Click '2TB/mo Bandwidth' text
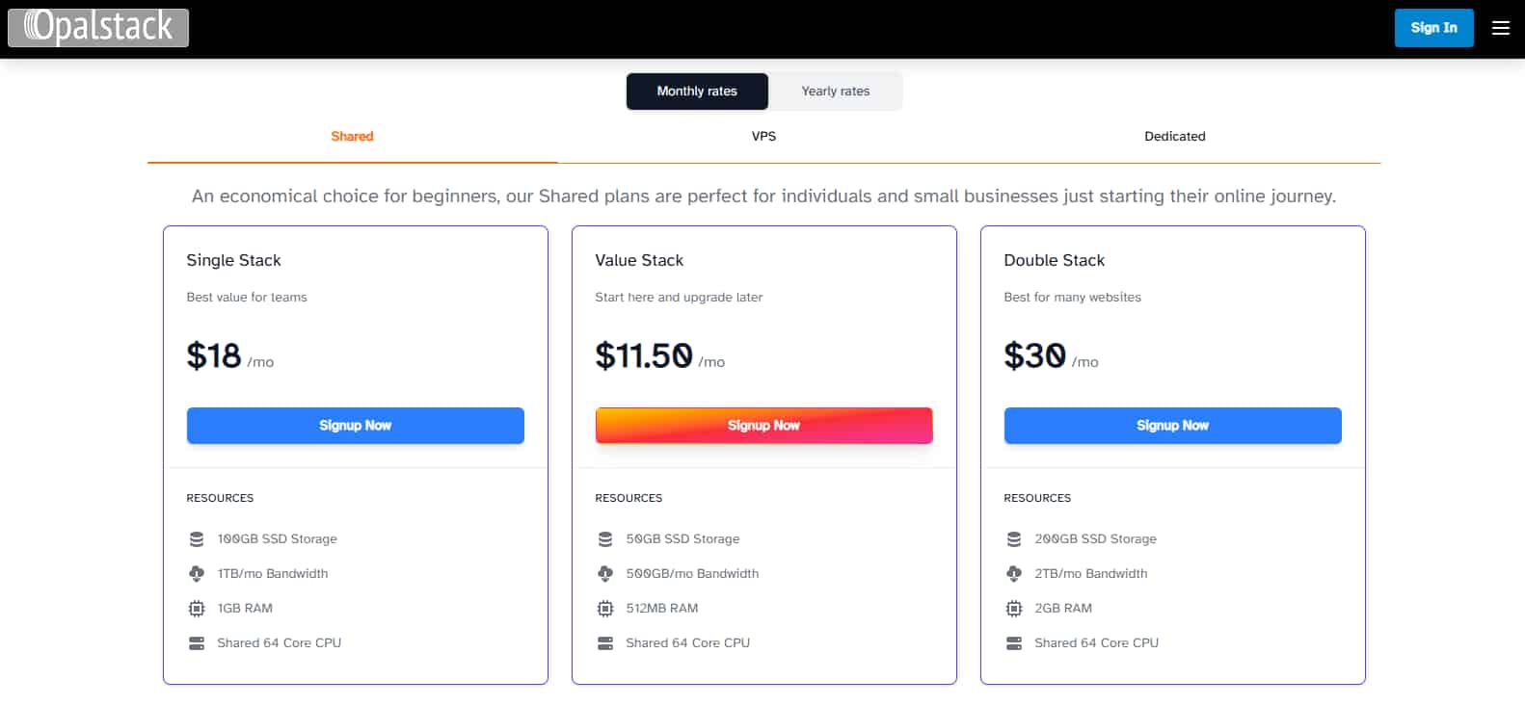Screen dimensions: 1525x706 [x=1091, y=574]
